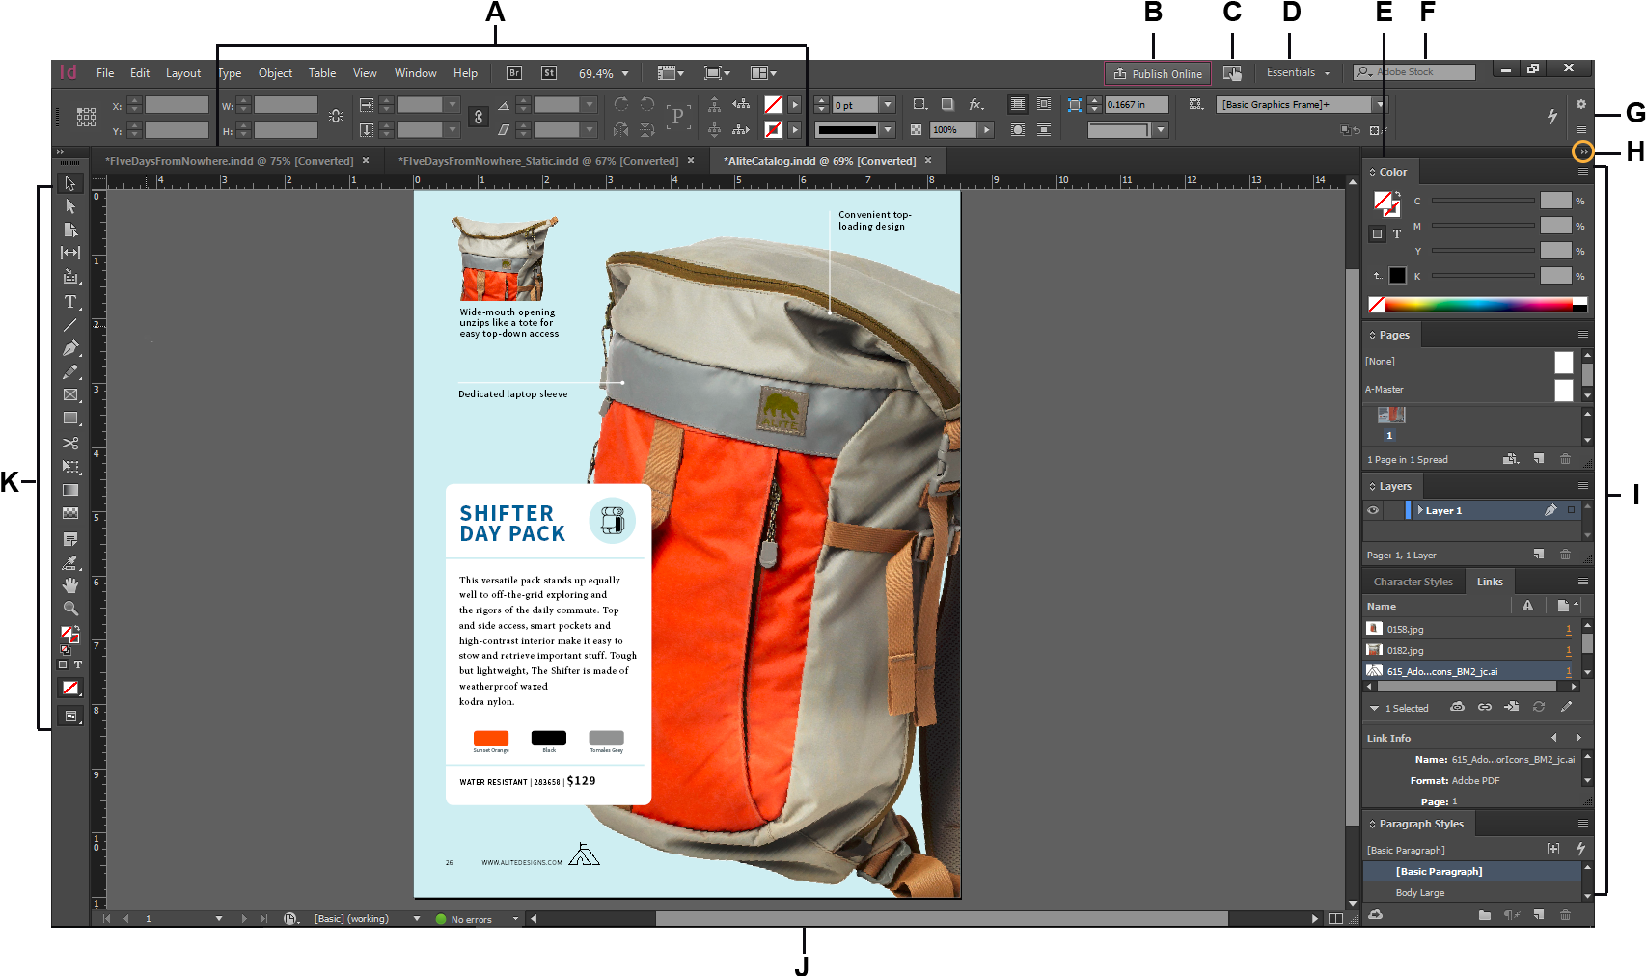
Task: Open the Window menu
Action: pyautogui.click(x=415, y=72)
